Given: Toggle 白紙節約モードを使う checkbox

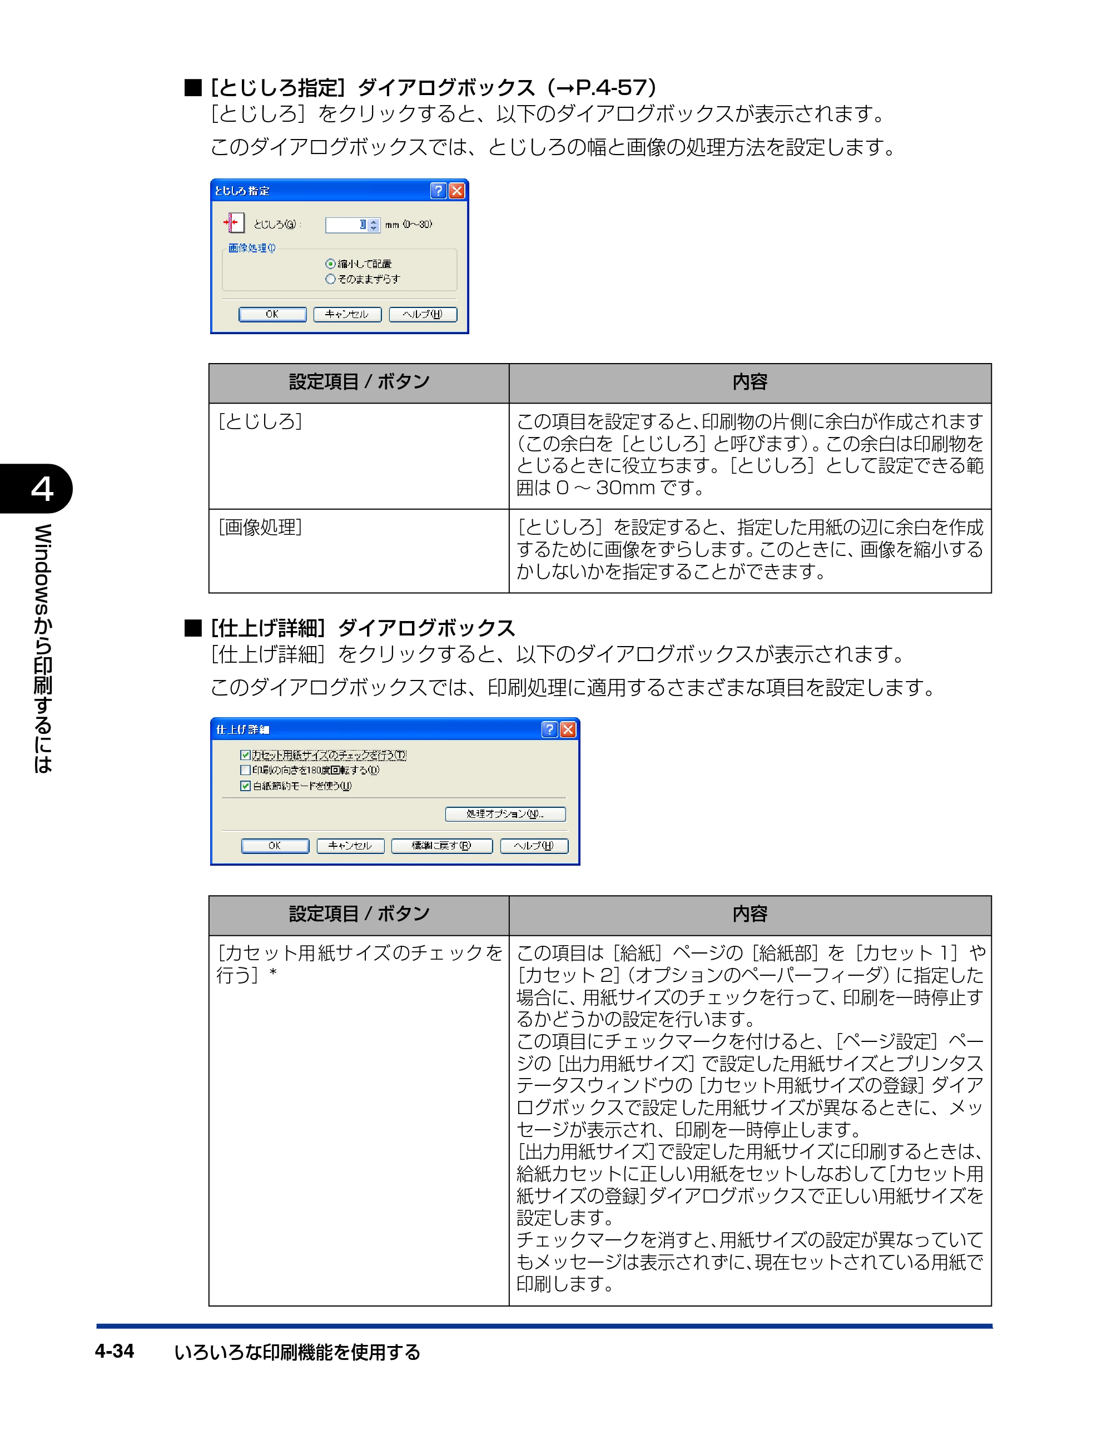Looking at the screenshot, I should (245, 786).
